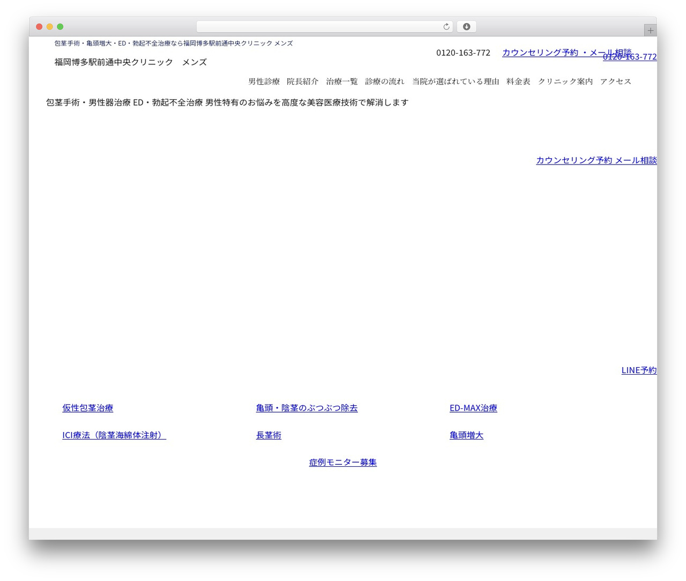Focus the browser address bar

click(x=324, y=27)
